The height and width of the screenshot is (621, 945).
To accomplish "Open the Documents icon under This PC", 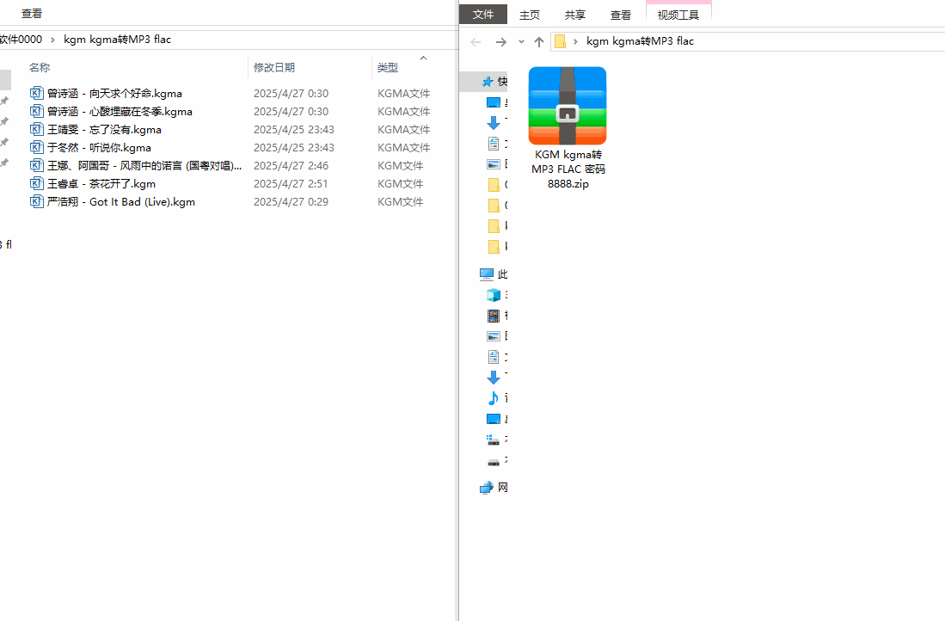I will pyautogui.click(x=493, y=357).
